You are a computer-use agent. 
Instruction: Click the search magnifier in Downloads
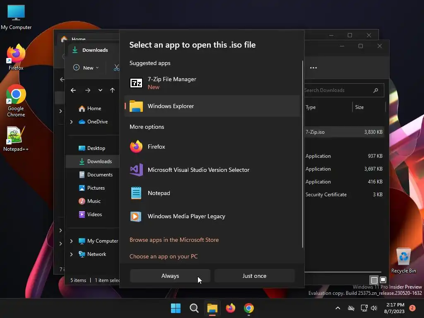376,90
